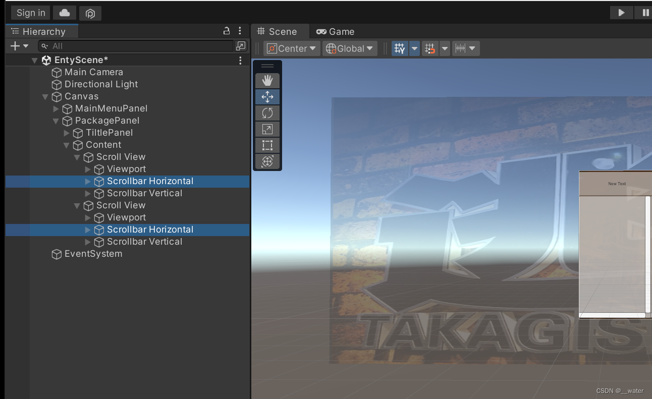Click the Sign in button
The width and height of the screenshot is (652, 399).
pos(31,13)
